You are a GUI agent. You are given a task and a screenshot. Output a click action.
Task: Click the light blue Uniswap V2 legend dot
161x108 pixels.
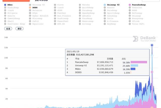[105, 5]
